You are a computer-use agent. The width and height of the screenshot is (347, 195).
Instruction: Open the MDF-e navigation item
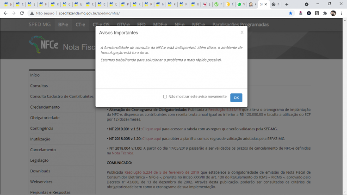(x=160, y=24)
